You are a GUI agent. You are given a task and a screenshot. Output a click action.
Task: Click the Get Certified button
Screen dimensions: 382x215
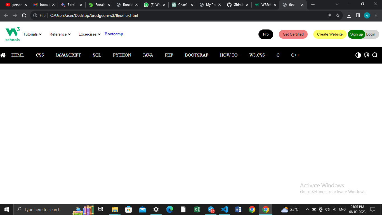point(293,34)
